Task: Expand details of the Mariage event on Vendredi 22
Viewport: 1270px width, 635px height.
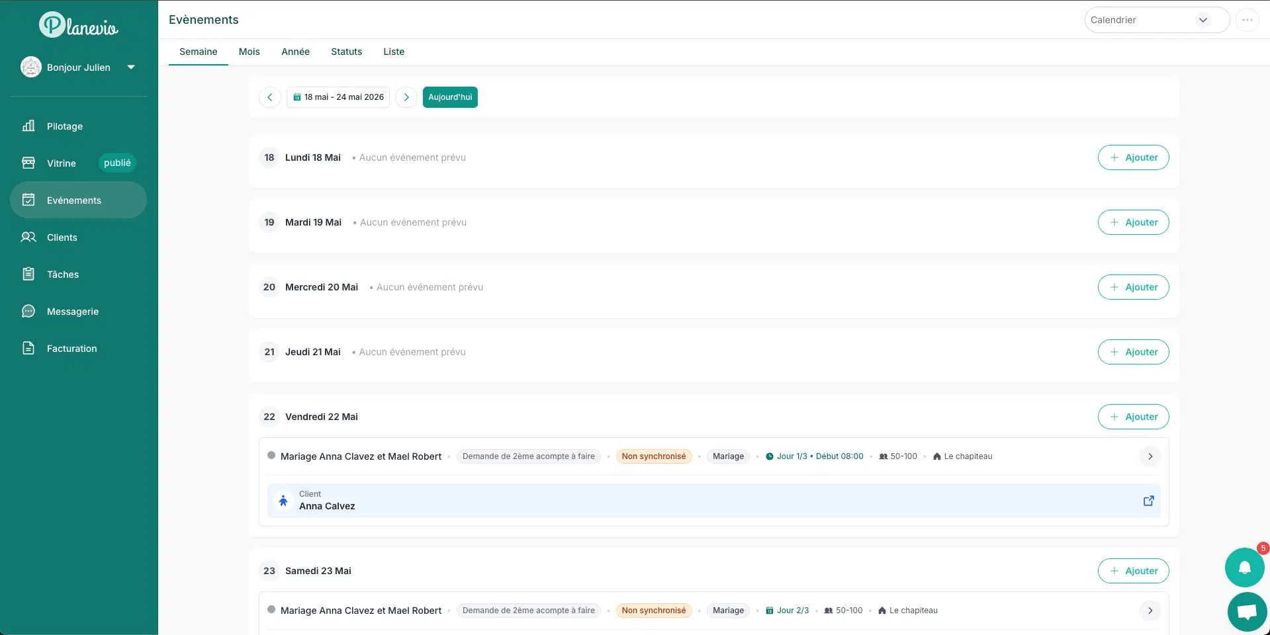Action: tap(1150, 456)
